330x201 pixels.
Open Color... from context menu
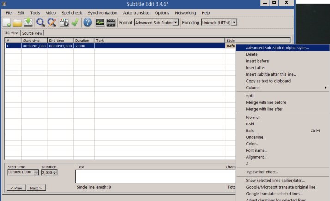pyautogui.click(x=282, y=144)
